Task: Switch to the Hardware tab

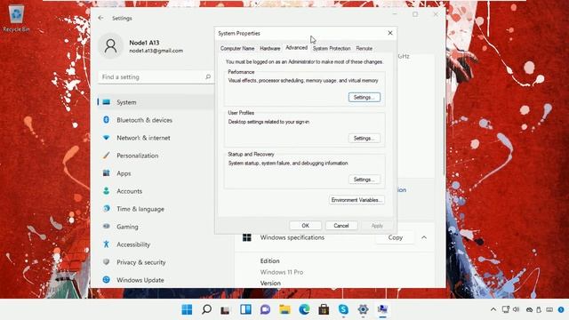Action: pyautogui.click(x=270, y=48)
